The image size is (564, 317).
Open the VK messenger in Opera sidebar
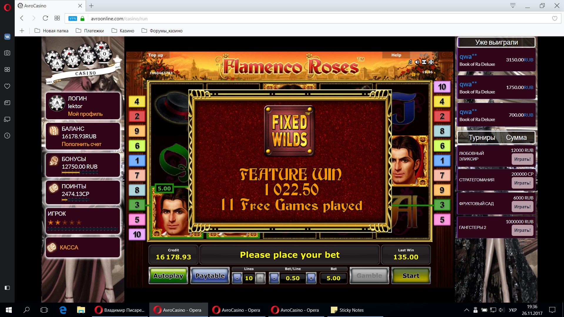(x=7, y=36)
